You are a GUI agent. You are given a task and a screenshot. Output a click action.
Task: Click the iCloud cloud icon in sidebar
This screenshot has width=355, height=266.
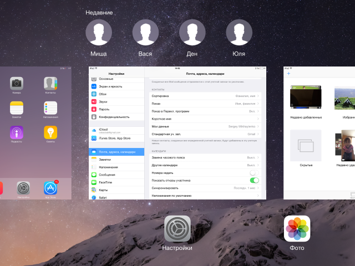point(94,131)
